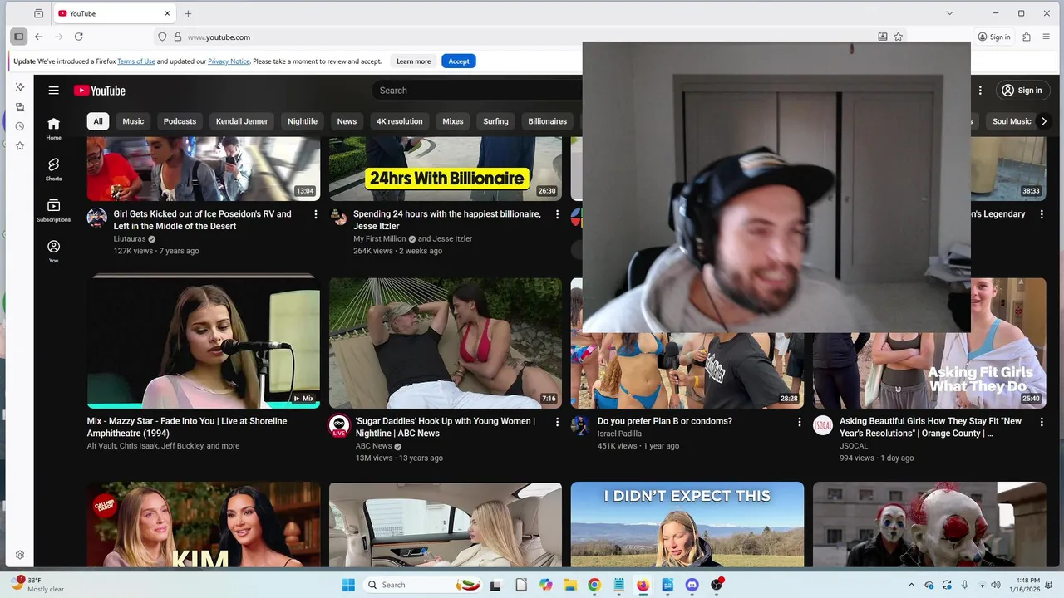The width and height of the screenshot is (1064, 598).
Task: Select the Nightlife filter chip
Action: tap(303, 121)
